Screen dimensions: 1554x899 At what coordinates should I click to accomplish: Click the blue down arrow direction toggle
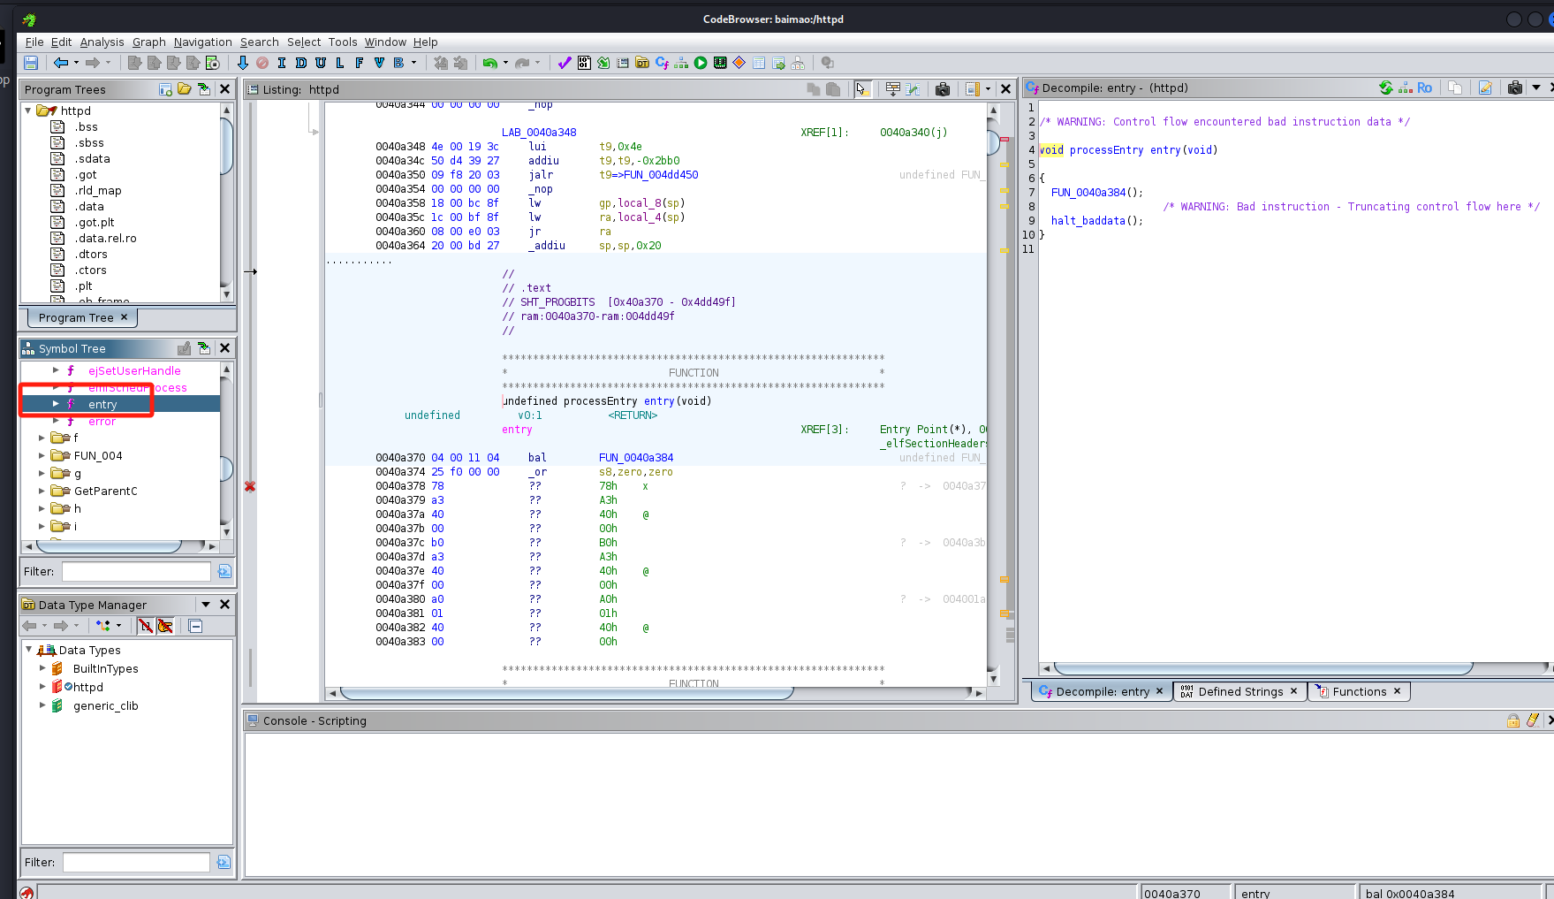(x=243, y=63)
